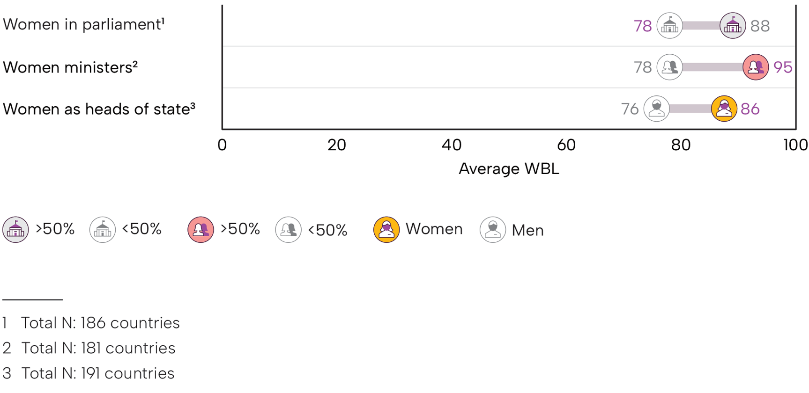Screen dimensions: 809x393
Task: Click footnote Total N: 186 countries
Action: pyautogui.click(x=100, y=323)
